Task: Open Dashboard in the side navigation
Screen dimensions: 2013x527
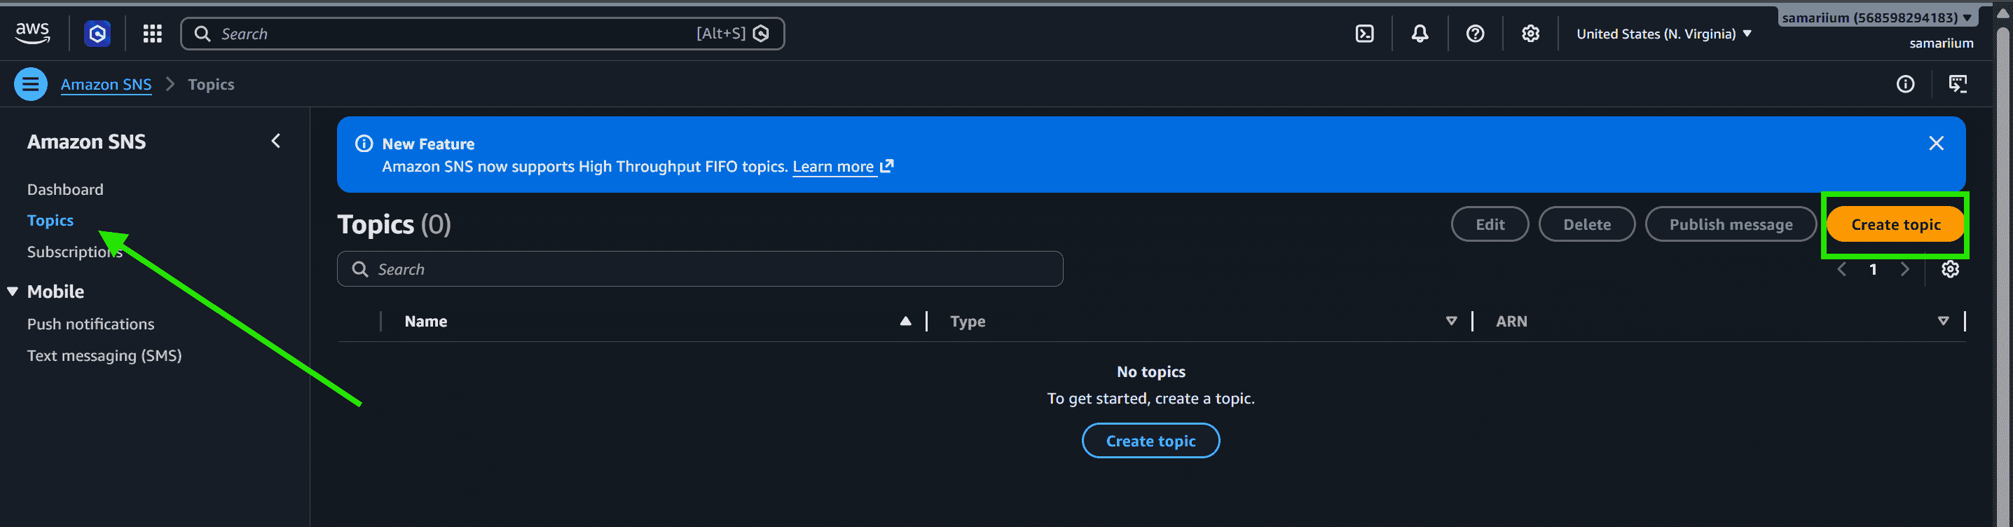Action: point(65,189)
